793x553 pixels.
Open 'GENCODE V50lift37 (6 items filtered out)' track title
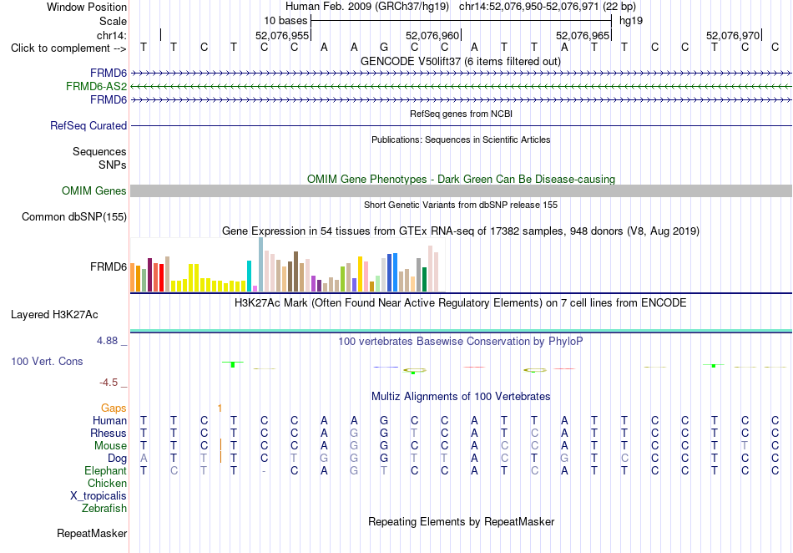461,61
